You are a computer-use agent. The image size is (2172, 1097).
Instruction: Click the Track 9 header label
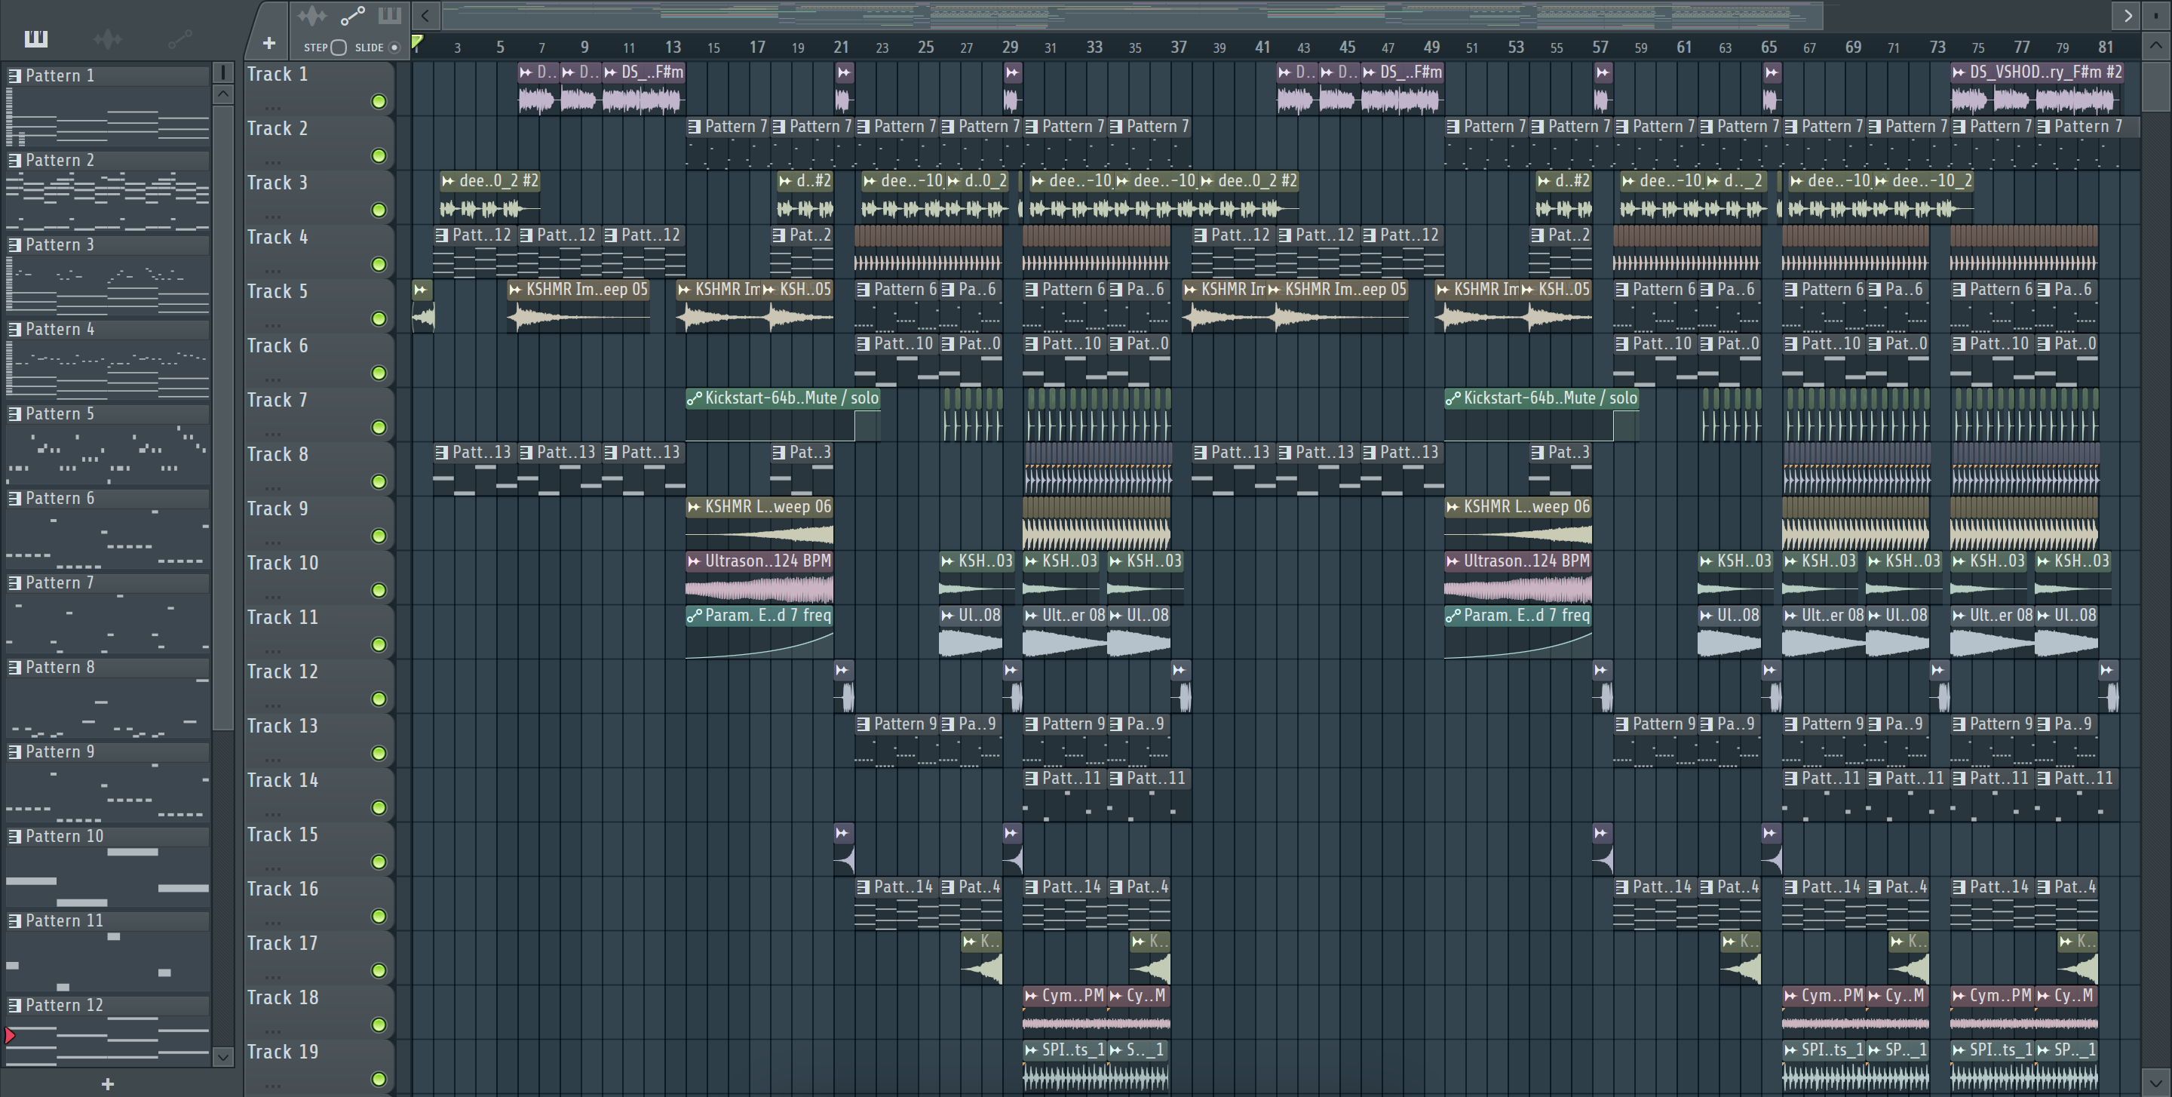[x=278, y=509]
